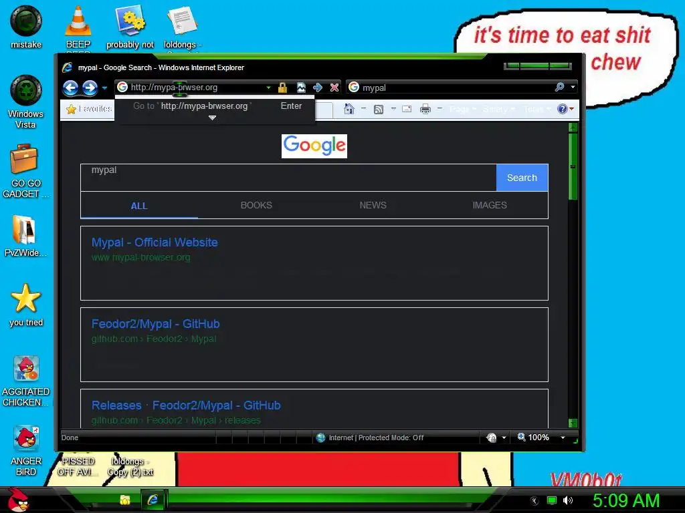Viewport: 685px width, 513px height.
Task: Click the scrollbar down arrow
Action: tap(573, 423)
